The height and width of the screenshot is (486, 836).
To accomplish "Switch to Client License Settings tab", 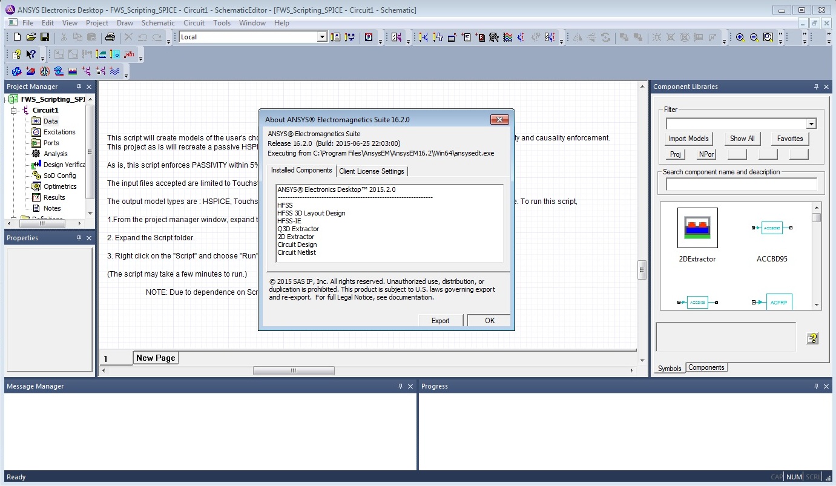I will coord(372,171).
